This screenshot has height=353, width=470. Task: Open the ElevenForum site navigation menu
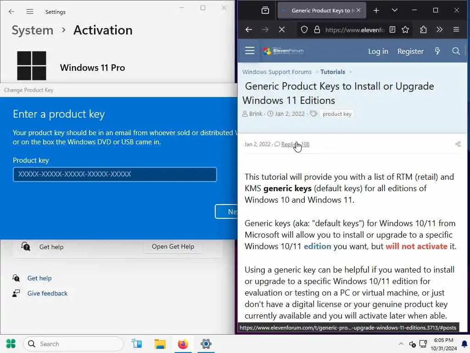tap(250, 51)
